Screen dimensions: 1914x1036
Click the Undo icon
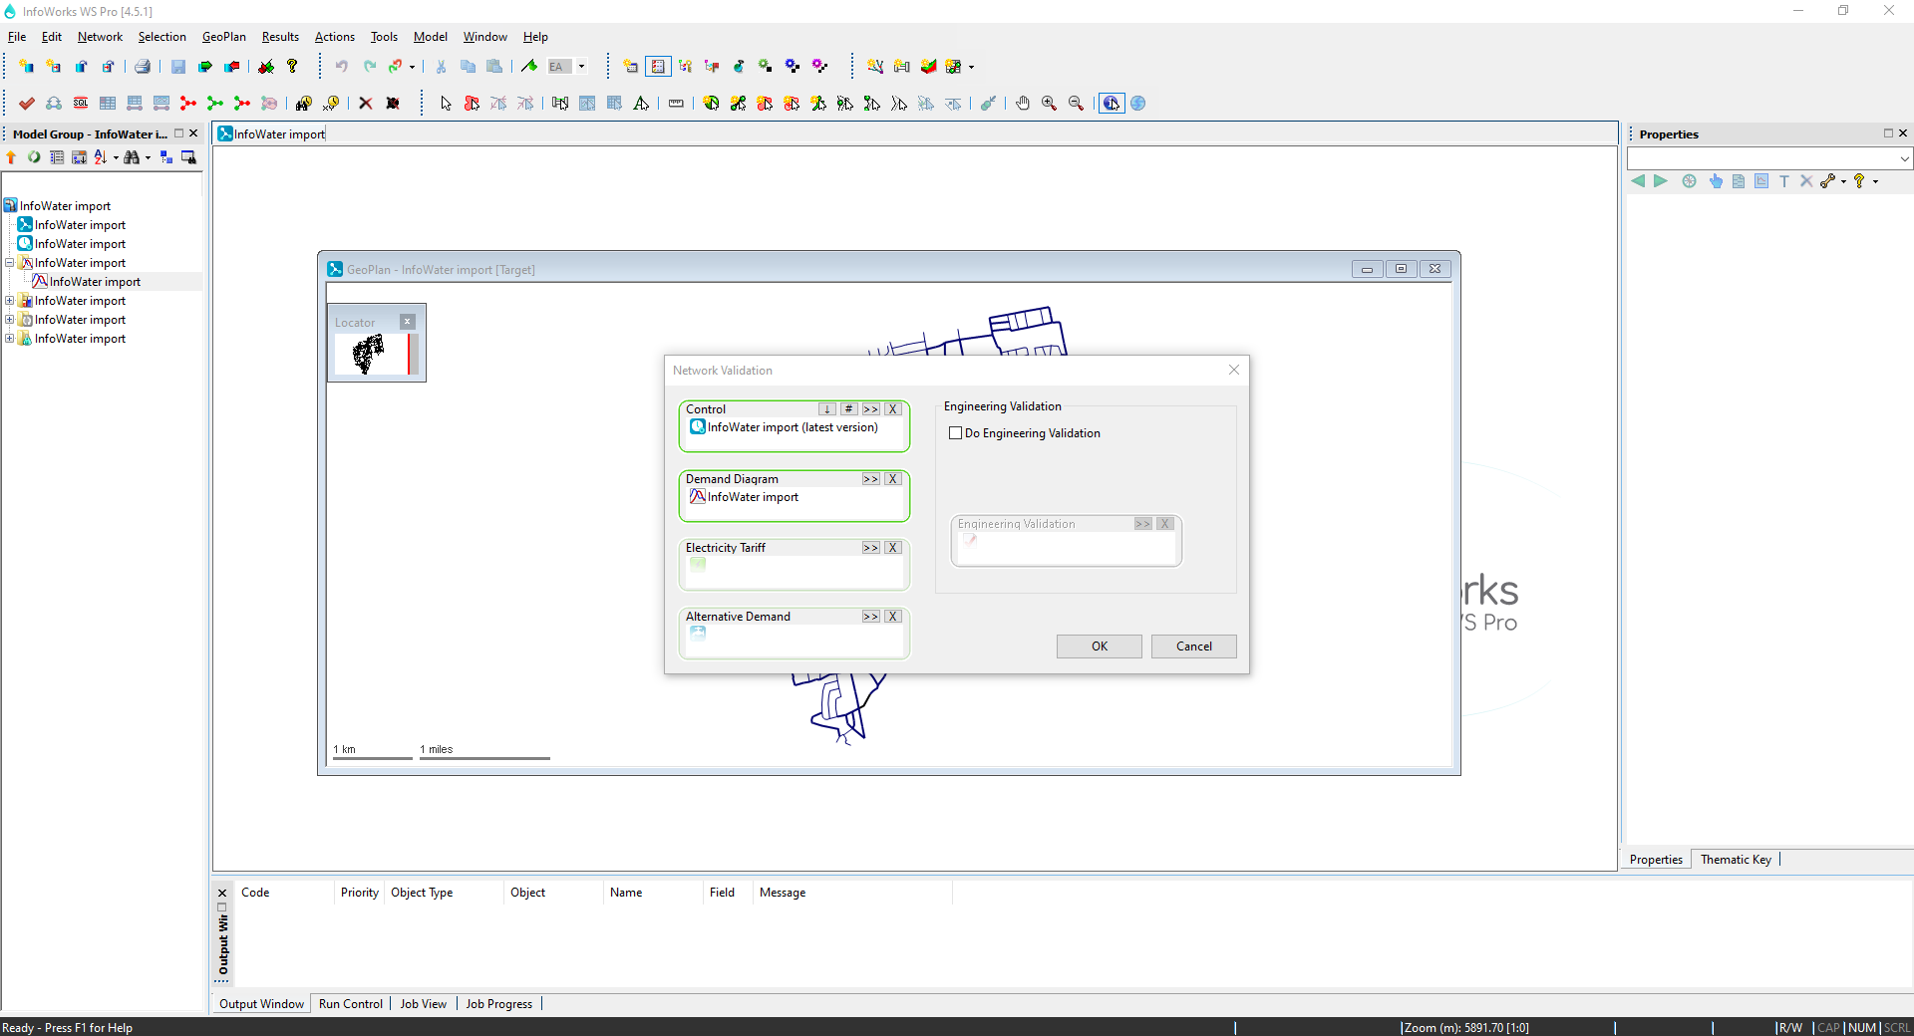(x=342, y=66)
